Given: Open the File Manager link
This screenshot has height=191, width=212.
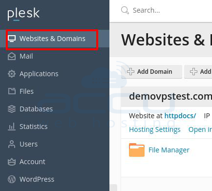Looking at the screenshot, I should [169, 150].
